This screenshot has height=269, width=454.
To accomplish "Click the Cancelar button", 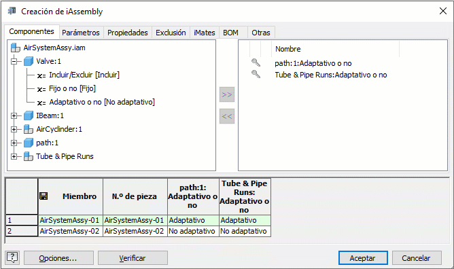I will click(417, 257).
